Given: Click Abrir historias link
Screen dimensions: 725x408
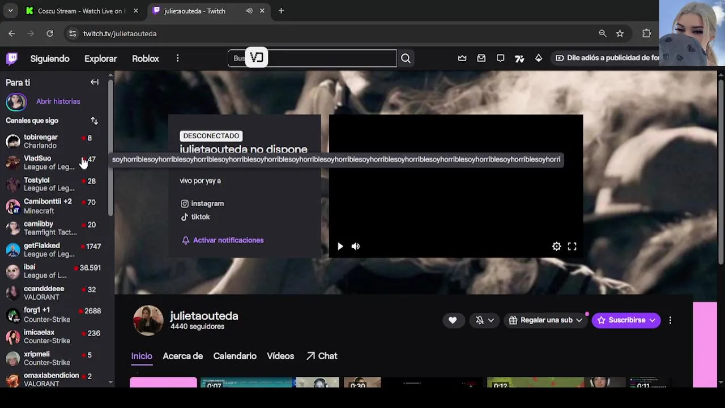Looking at the screenshot, I should tap(58, 101).
